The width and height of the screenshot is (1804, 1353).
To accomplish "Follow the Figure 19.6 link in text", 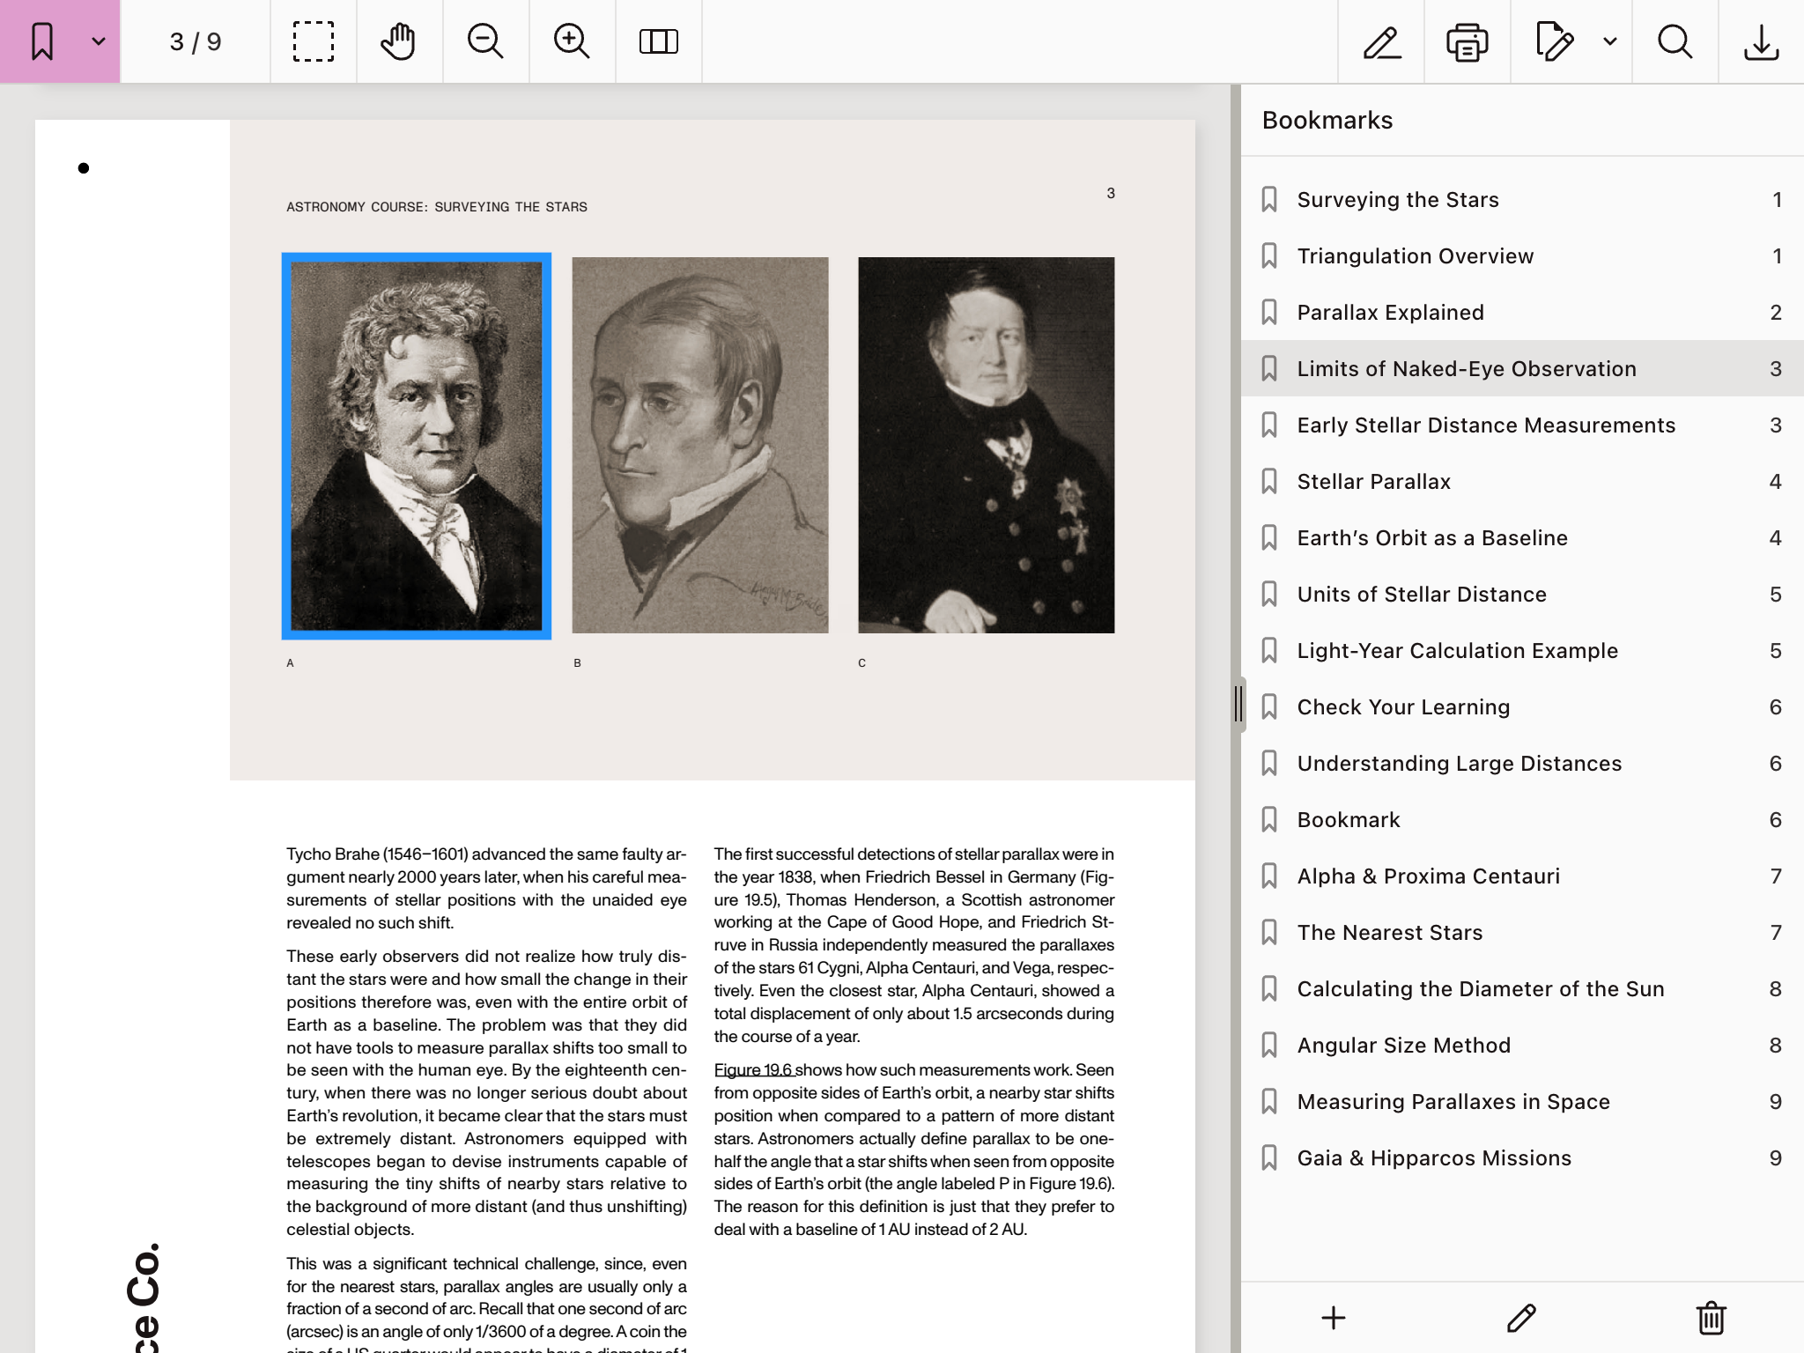I will 752,1068.
